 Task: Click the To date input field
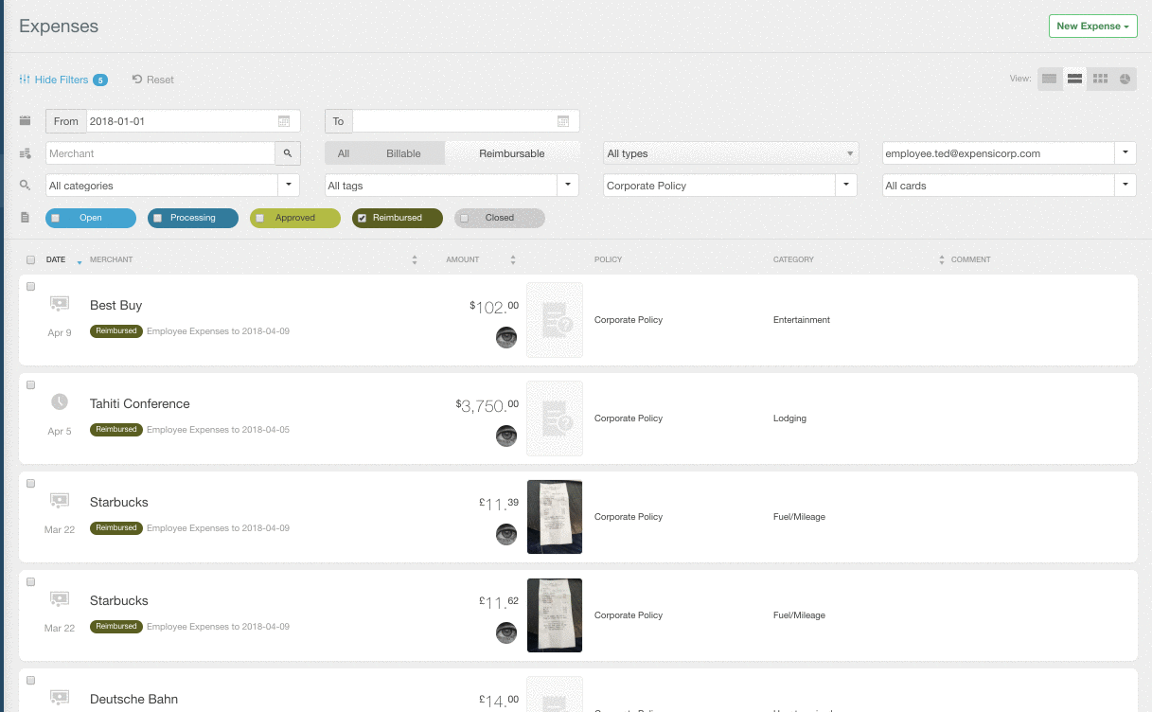coord(465,121)
